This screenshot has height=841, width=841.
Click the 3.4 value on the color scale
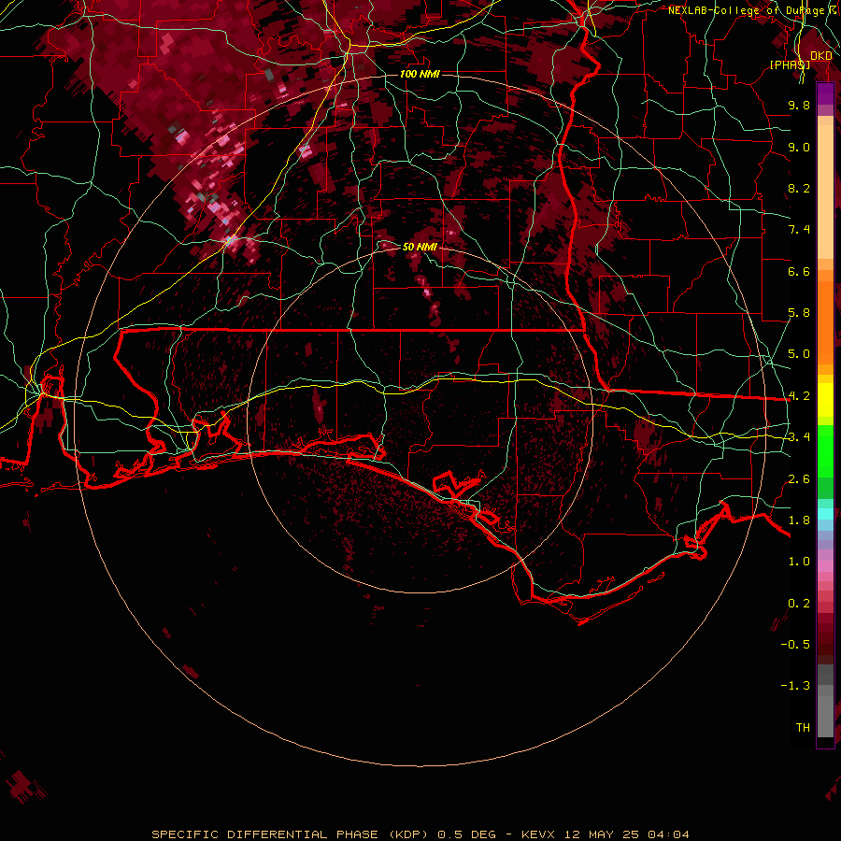(x=799, y=437)
